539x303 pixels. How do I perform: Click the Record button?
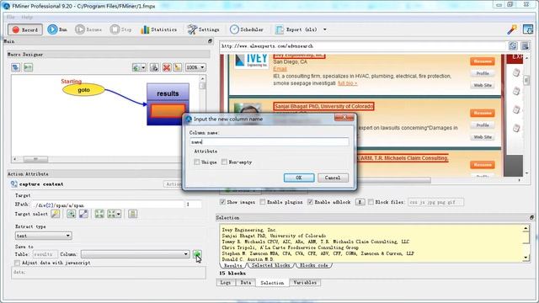pyautogui.click(x=25, y=29)
